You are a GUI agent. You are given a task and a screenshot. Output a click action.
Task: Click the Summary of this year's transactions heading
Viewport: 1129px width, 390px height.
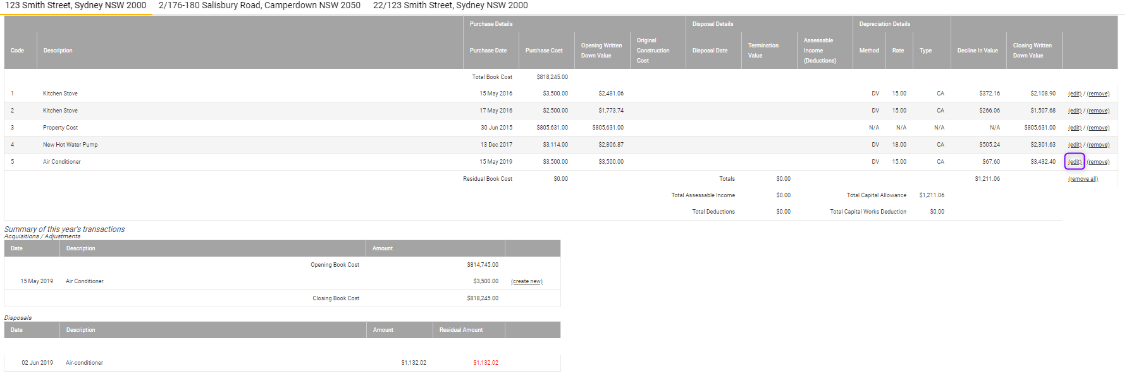[65, 229]
